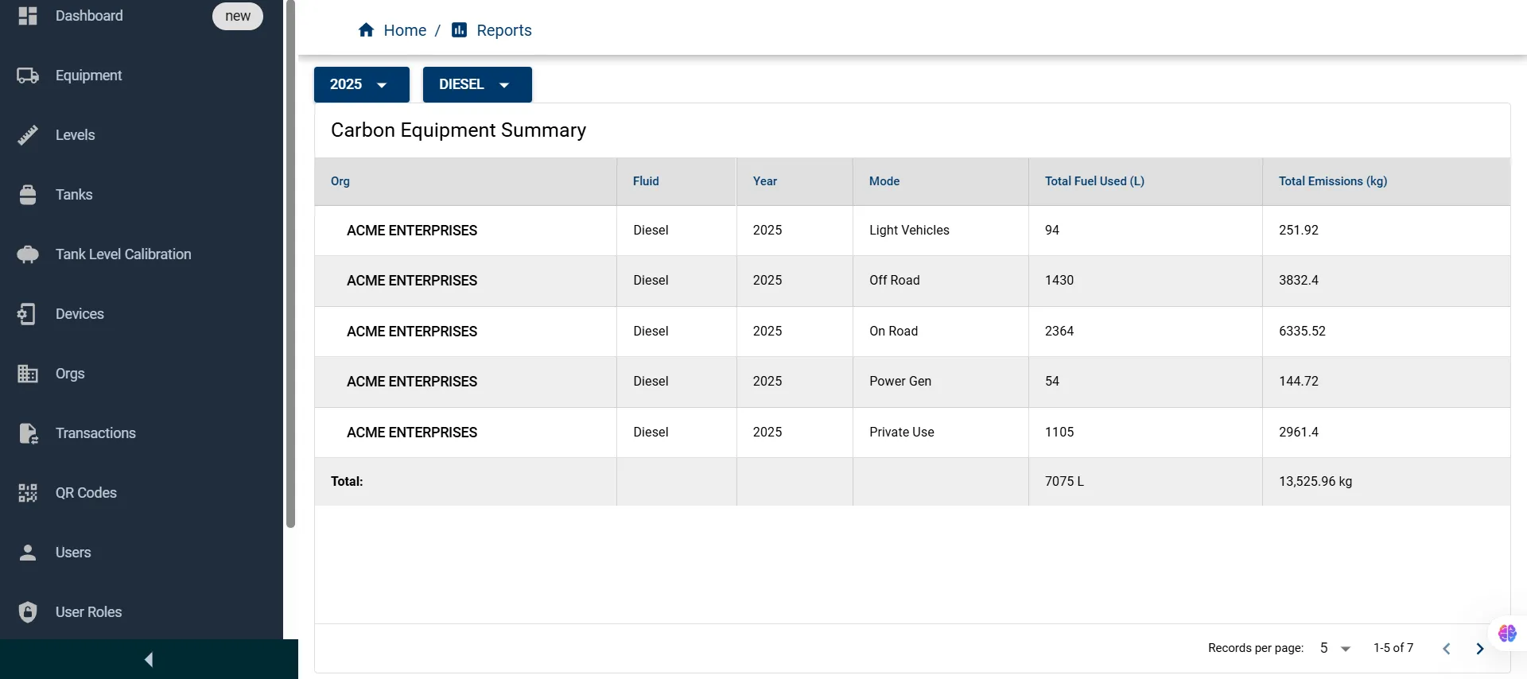The height and width of the screenshot is (679, 1527).
Task: Open Tanks menu item
Action: (74, 195)
